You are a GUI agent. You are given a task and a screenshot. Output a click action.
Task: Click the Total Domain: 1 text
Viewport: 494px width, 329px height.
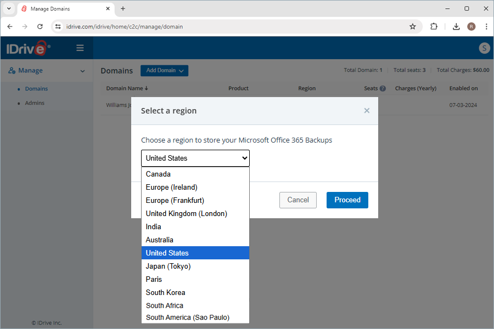(363, 70)
